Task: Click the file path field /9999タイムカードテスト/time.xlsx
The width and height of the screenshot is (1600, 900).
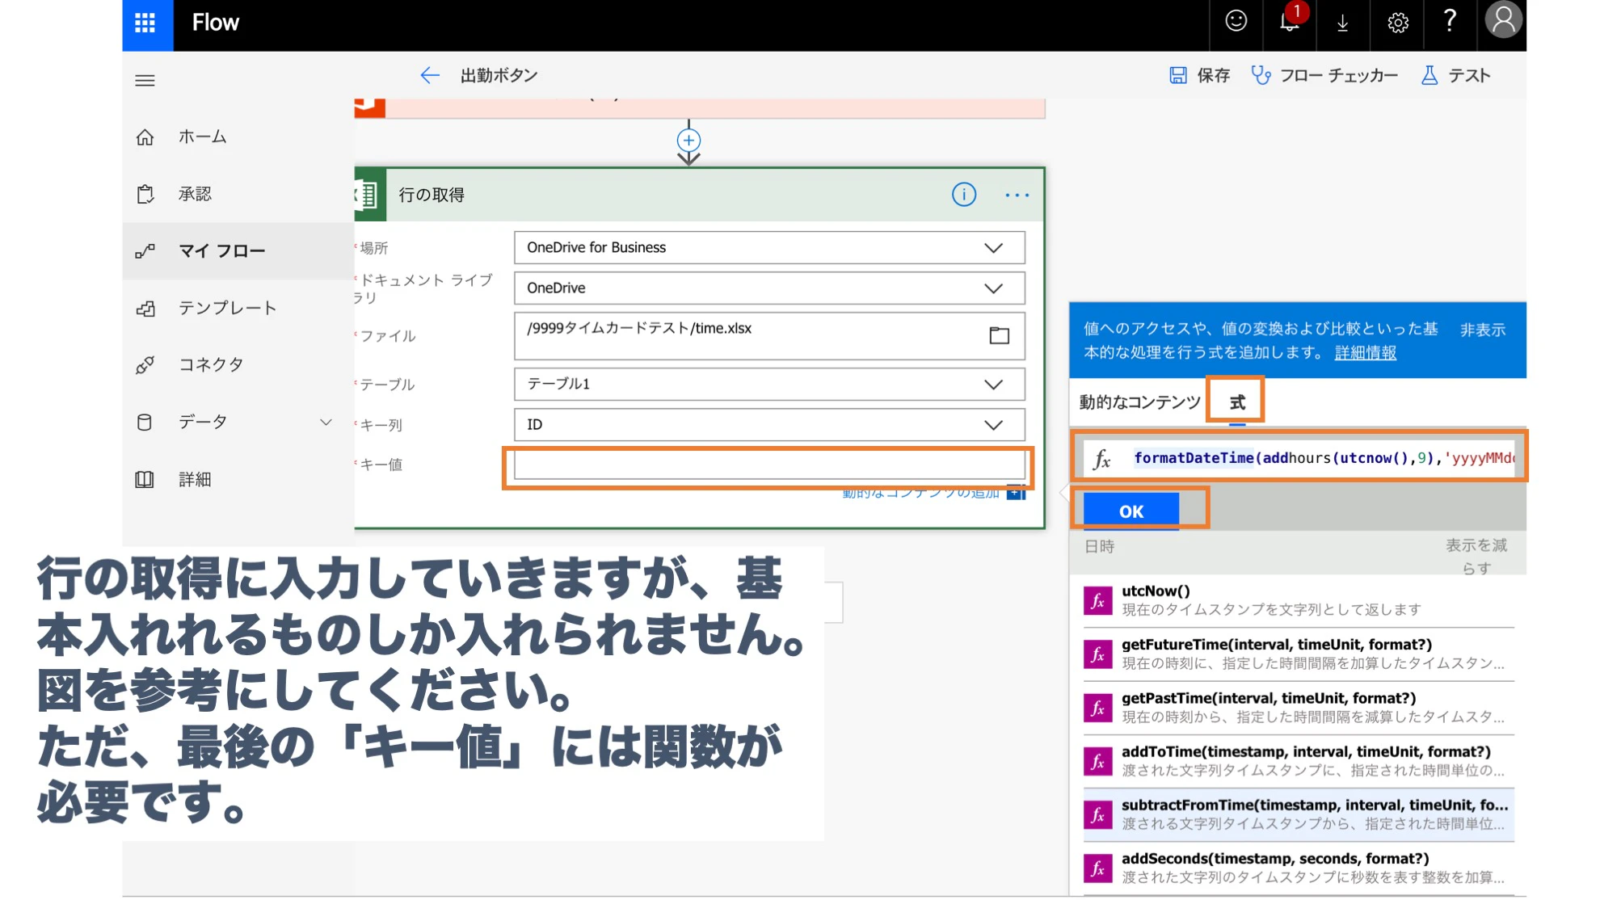Action: point(768,335)
